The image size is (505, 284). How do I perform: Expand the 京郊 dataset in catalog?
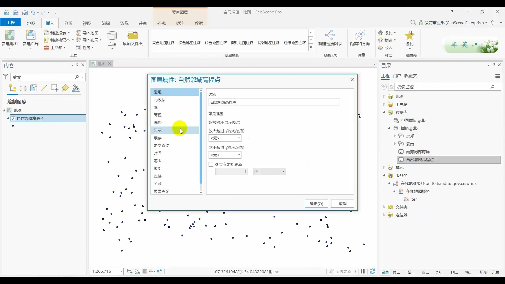click(x=395, y=136)
